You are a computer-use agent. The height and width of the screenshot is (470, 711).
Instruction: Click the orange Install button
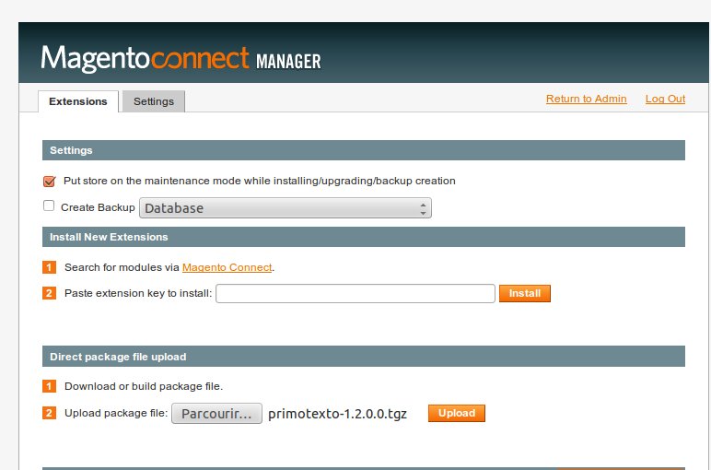[525, 293]
